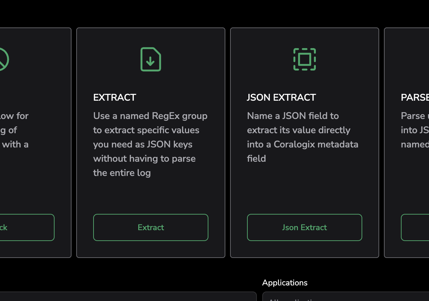Click the partially visible block circle icon
429x301 pixels.
point(3,59)
